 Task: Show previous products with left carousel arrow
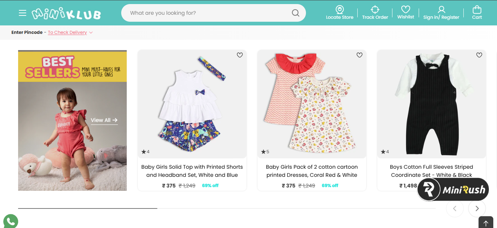click(x=455, y=208)
